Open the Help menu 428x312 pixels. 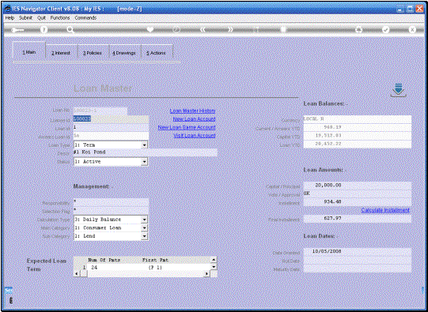pyautogui.click(x=9, y=17)
